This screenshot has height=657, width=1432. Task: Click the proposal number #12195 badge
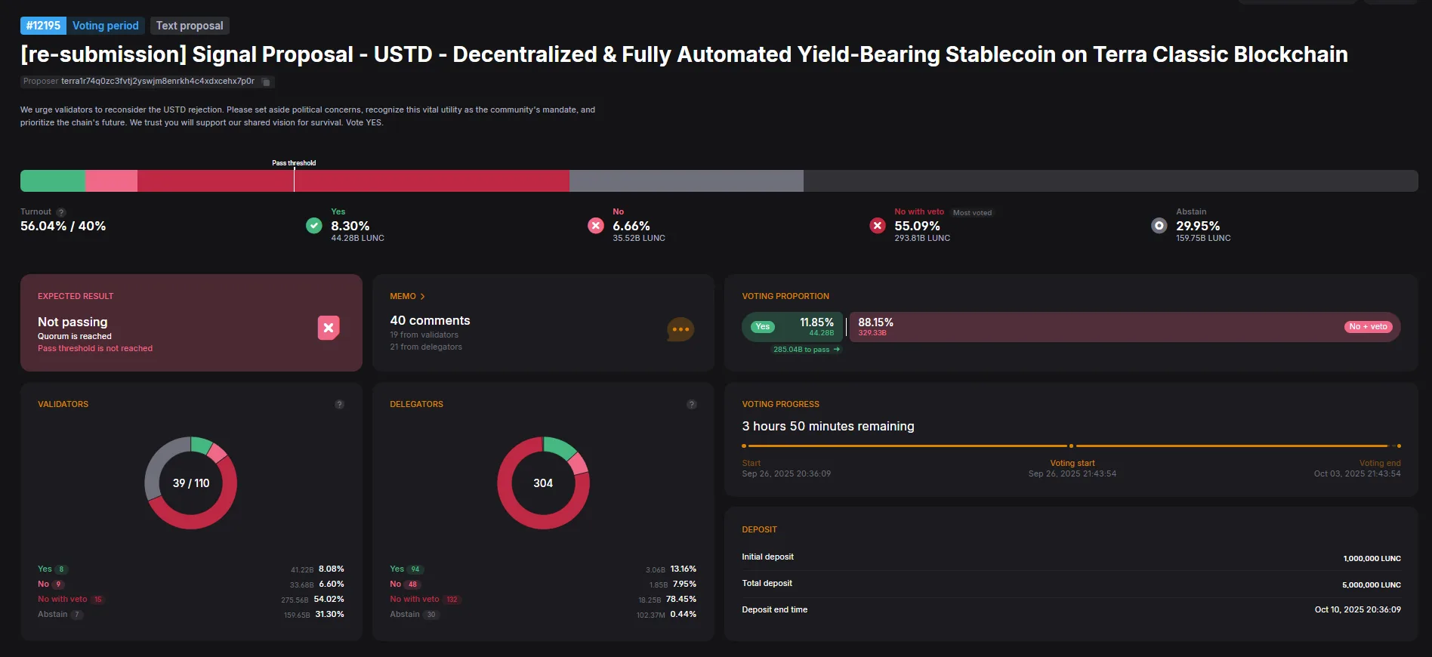point(43,26)
